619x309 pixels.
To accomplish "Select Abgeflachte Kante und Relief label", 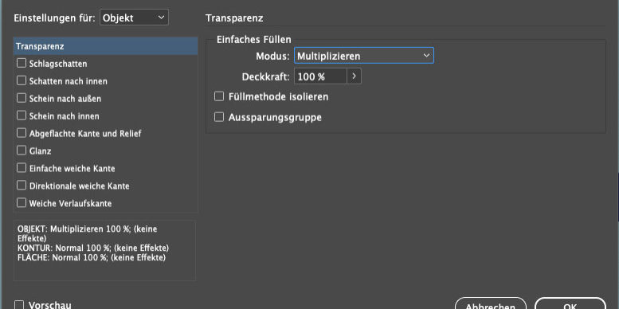I will coord(85,133).
